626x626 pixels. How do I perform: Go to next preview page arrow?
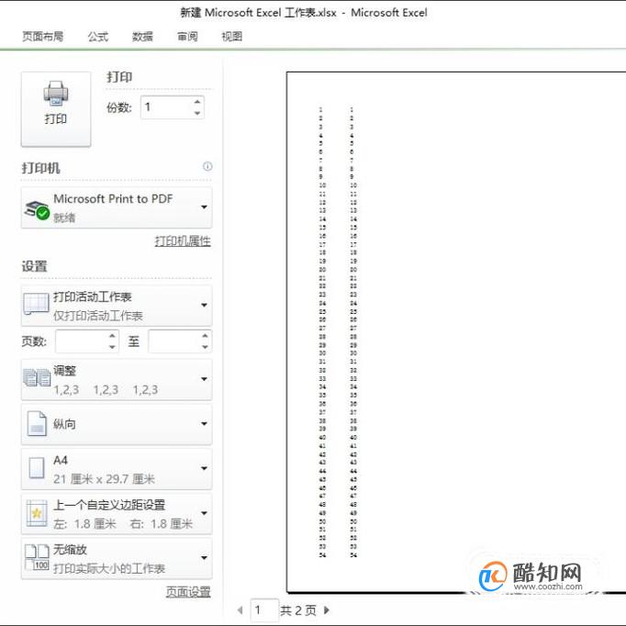(327, 610)
